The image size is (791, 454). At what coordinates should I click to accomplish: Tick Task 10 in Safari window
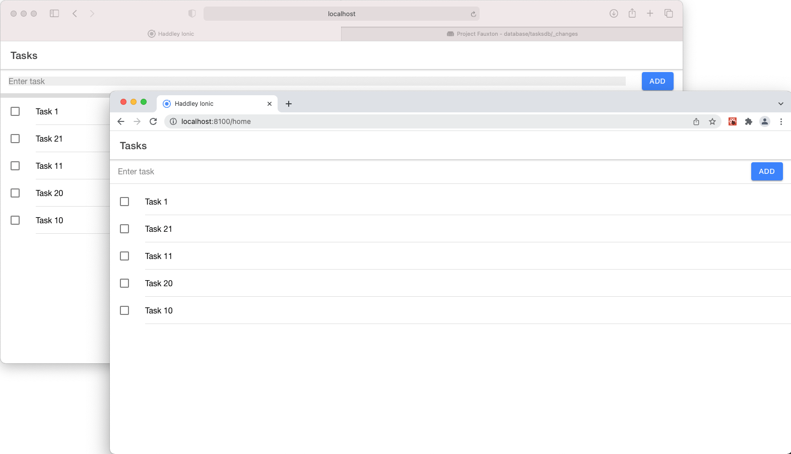pos(15,220)
